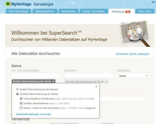Click the input field right of the popup
This screenshot has height=124, width=156.
click(x=122, y=99)
